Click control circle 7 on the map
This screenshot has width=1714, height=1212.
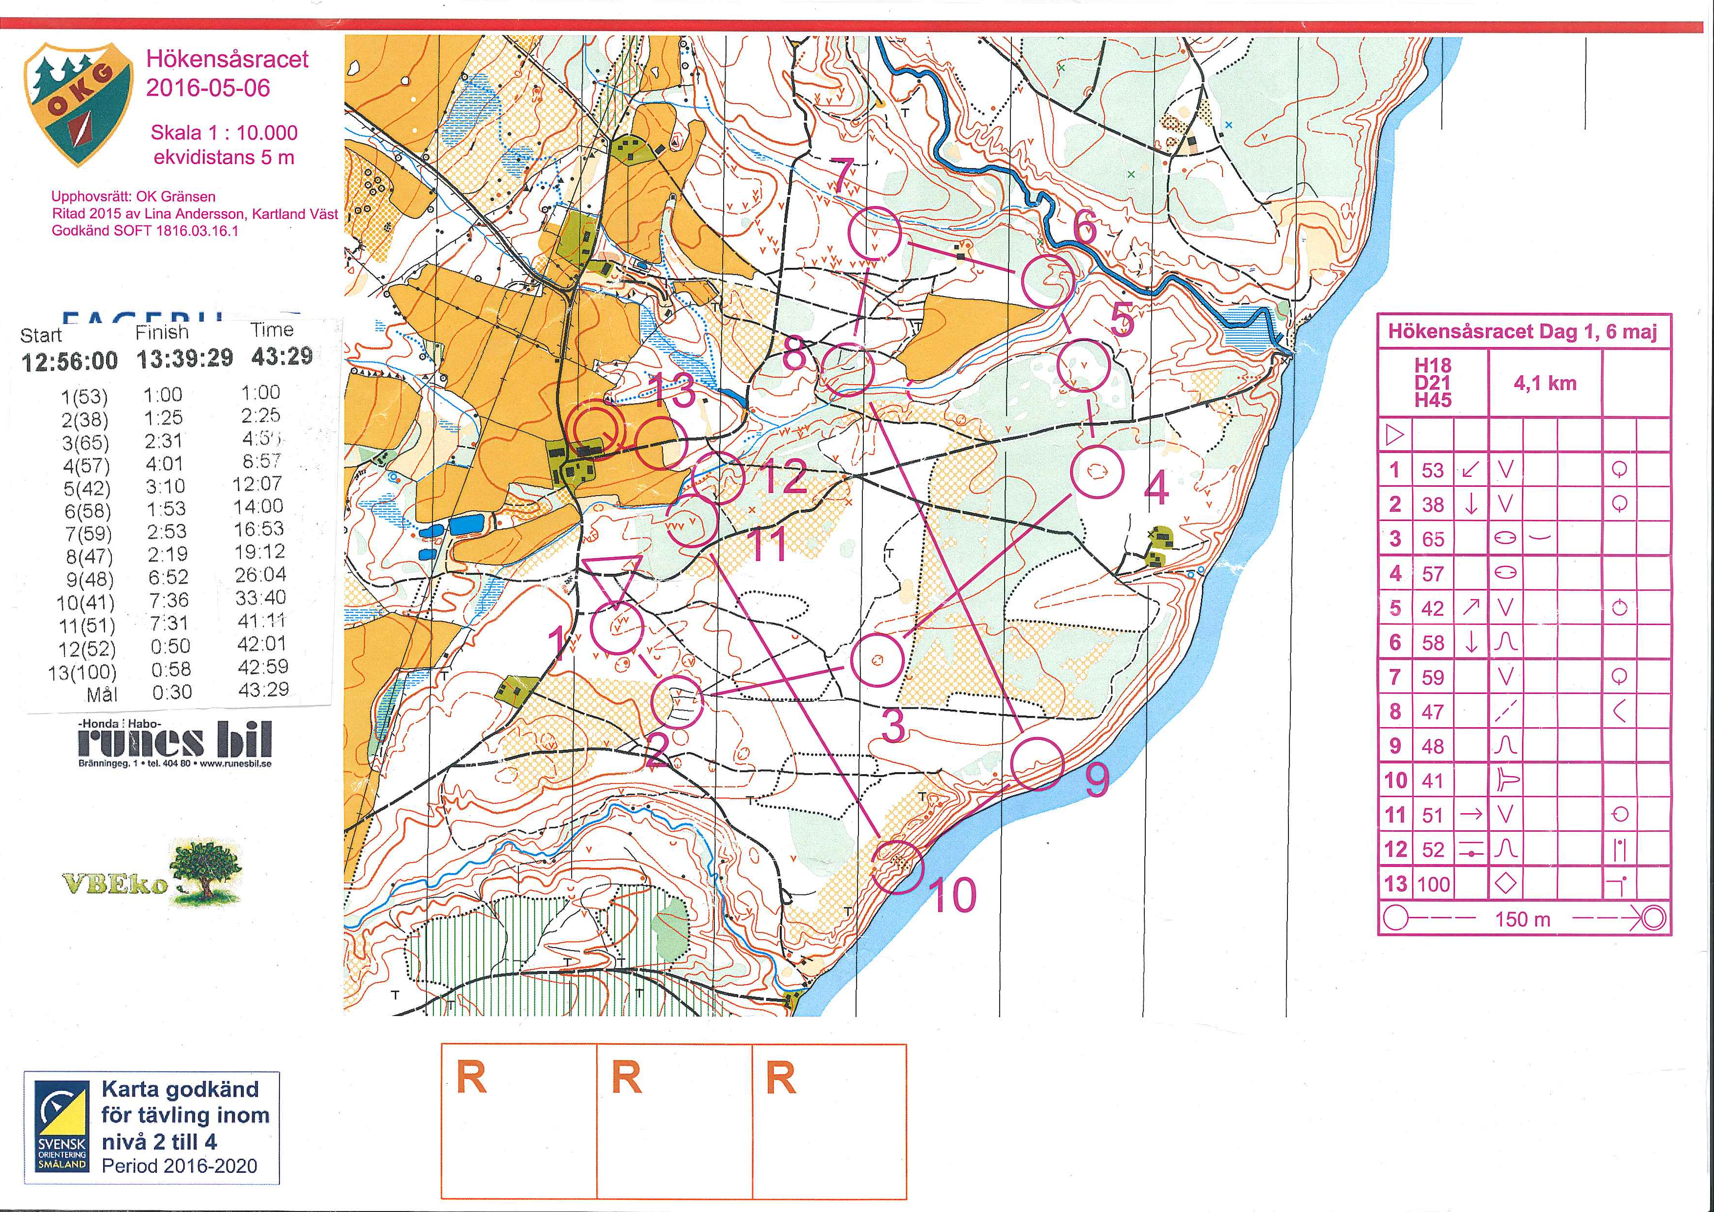tap(876, 232)
